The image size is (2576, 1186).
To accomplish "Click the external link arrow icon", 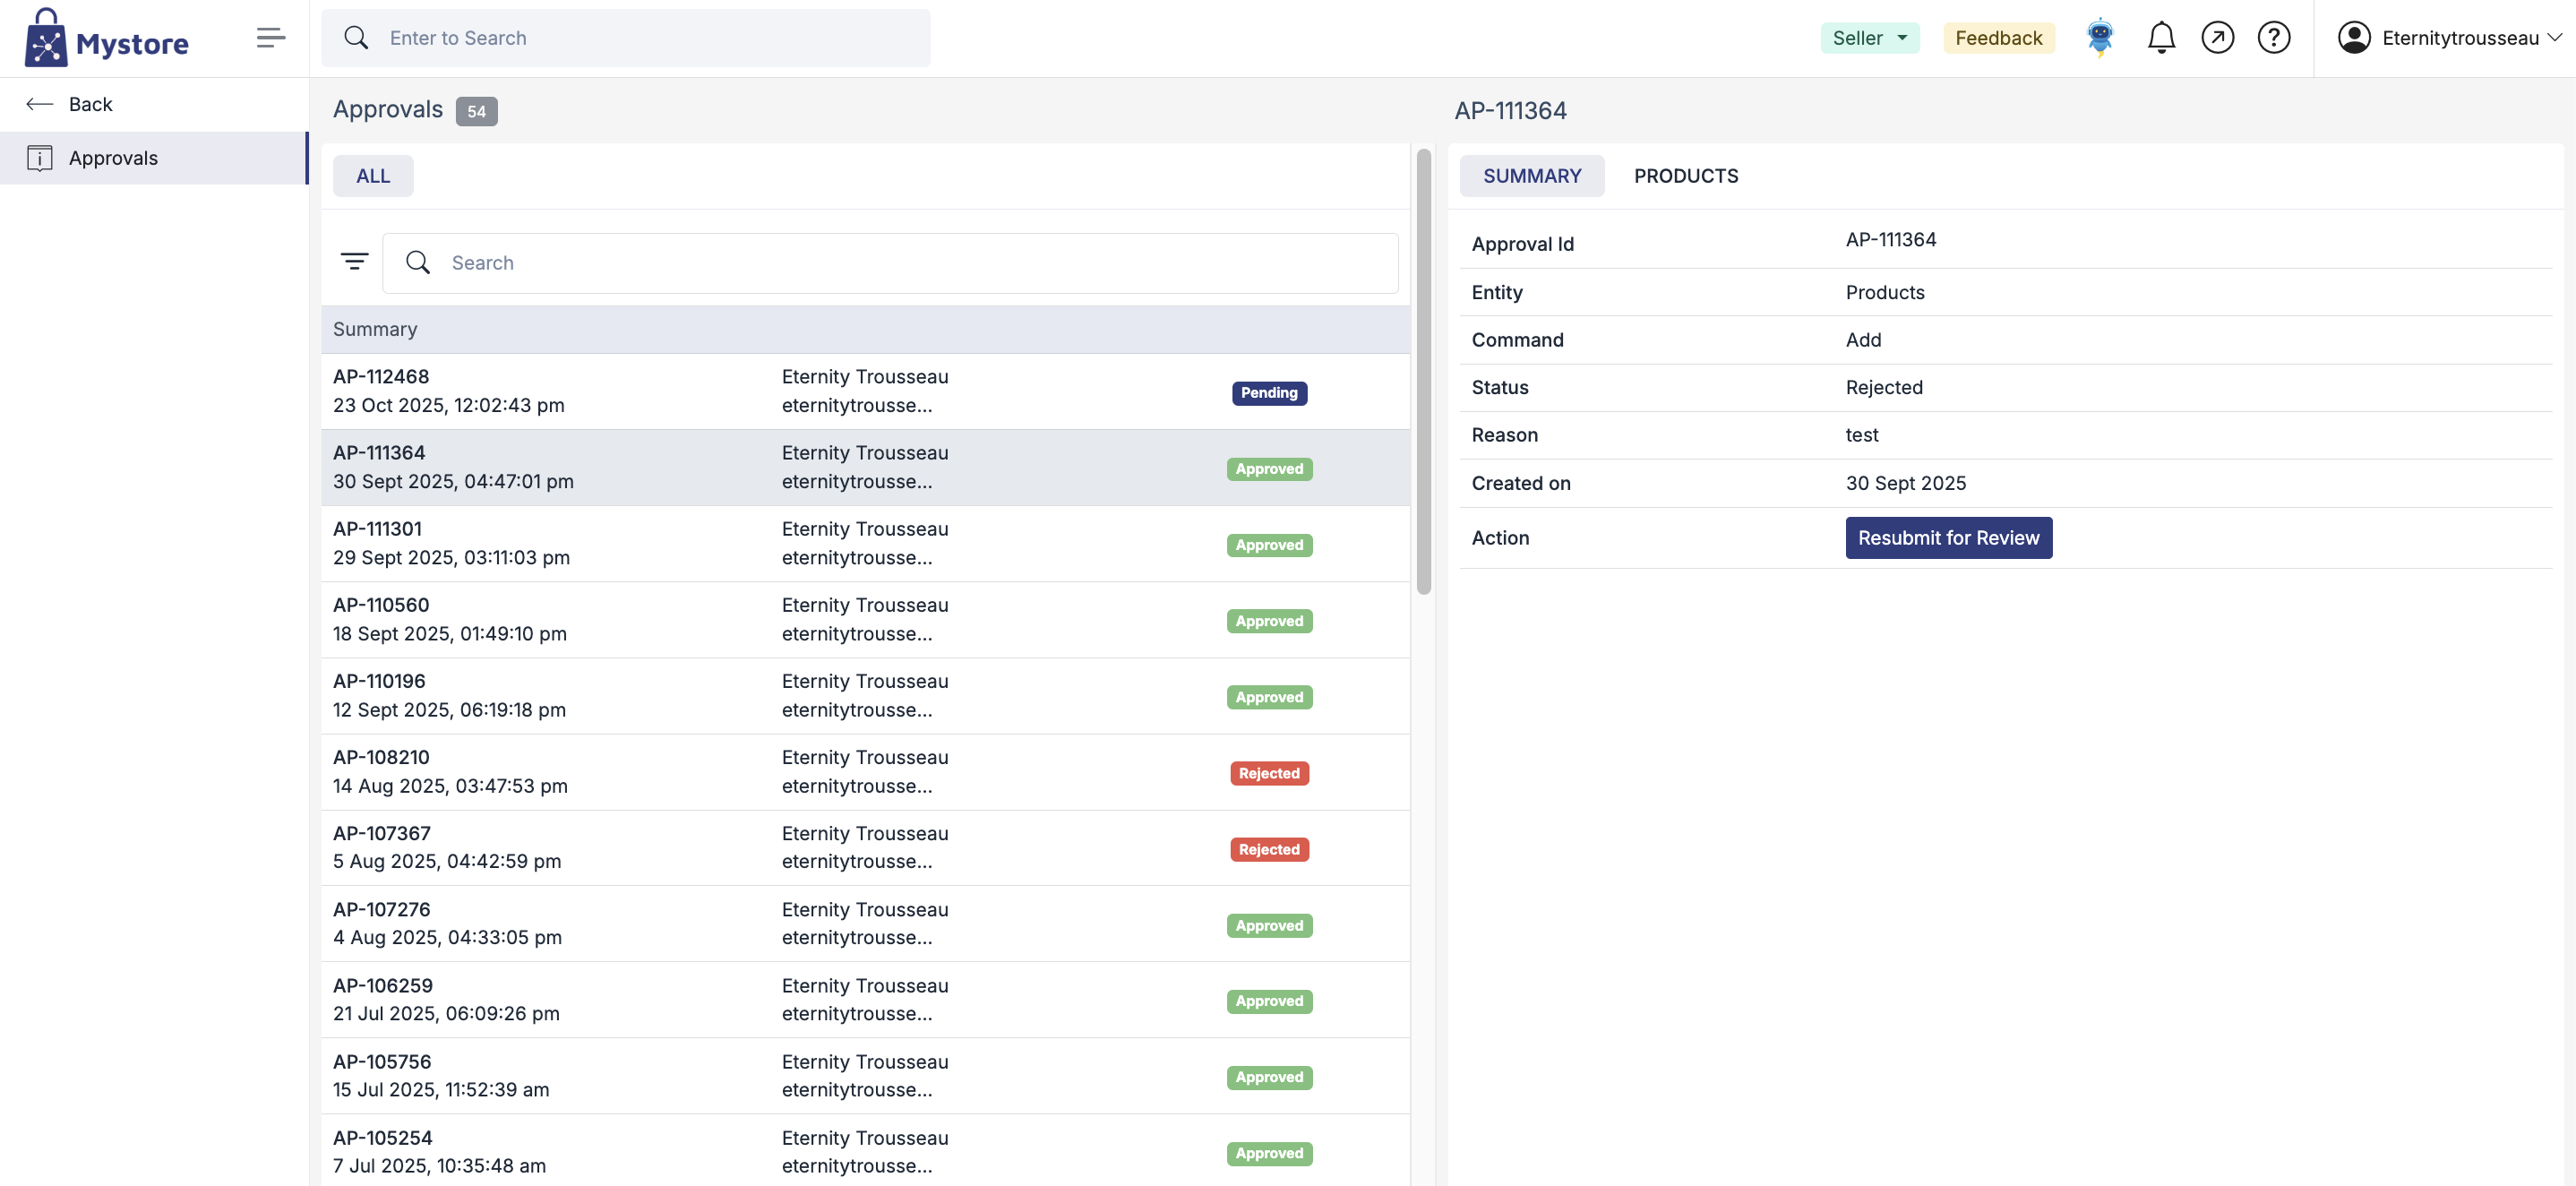I will coord(2217,38).
